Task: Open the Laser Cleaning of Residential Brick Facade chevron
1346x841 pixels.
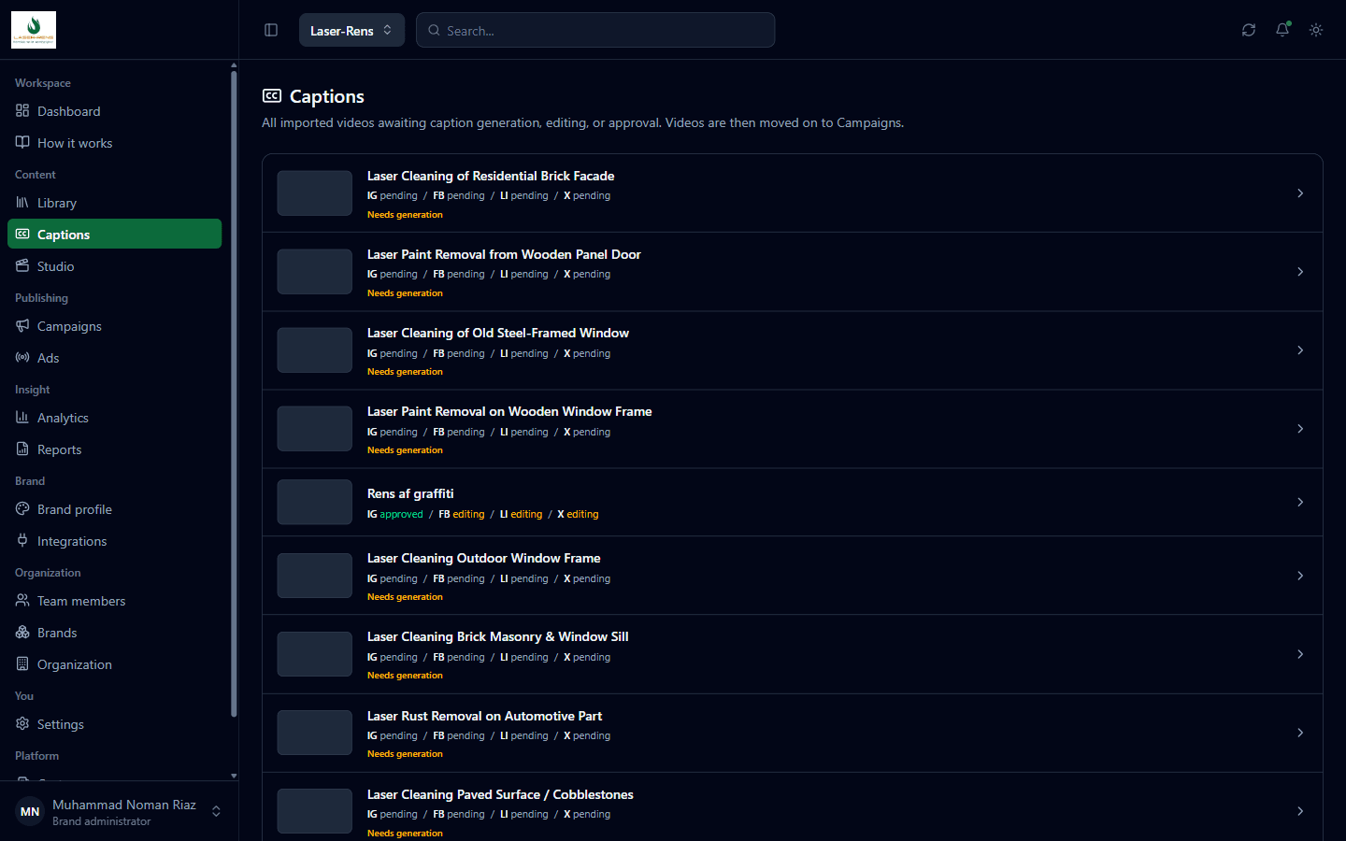Action: coord(1300,193)
